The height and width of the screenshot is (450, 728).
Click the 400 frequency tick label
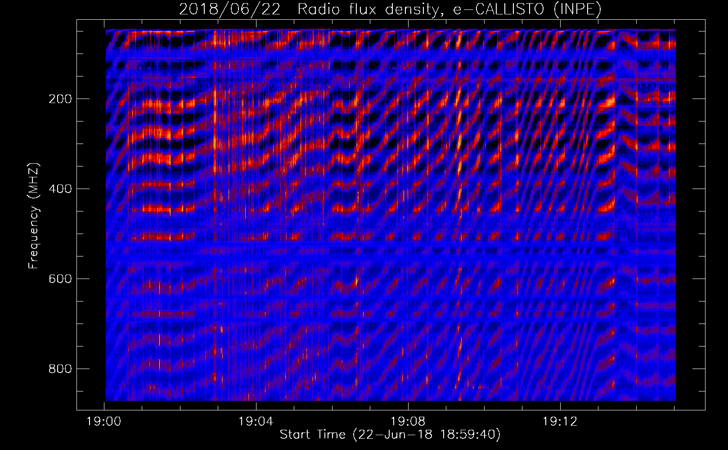pyautogui.click(x=60, y=189)
